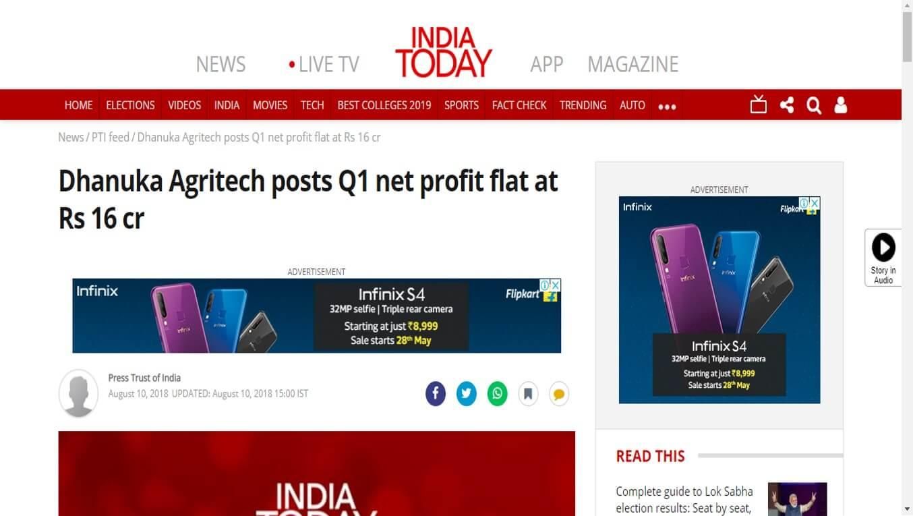
Task: Select the FACT CHECK menu item
Action: [519, 105]
